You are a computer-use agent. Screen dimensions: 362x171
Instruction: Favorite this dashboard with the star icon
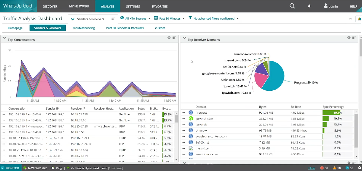[x=351, y=19]
